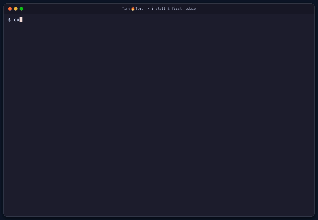Image resolution: width=318 pixels, height=220 pixels.
Task: Click the "$" shell prompt symbol
Action: click(x=9, y=20)
